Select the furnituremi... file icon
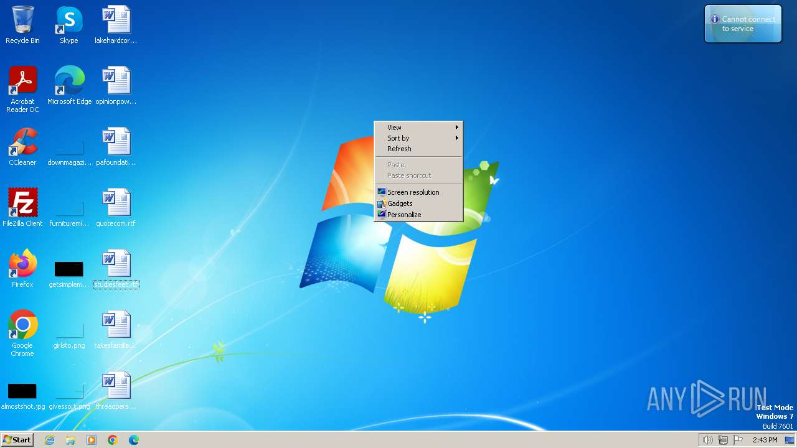 (x=69, y=212)
